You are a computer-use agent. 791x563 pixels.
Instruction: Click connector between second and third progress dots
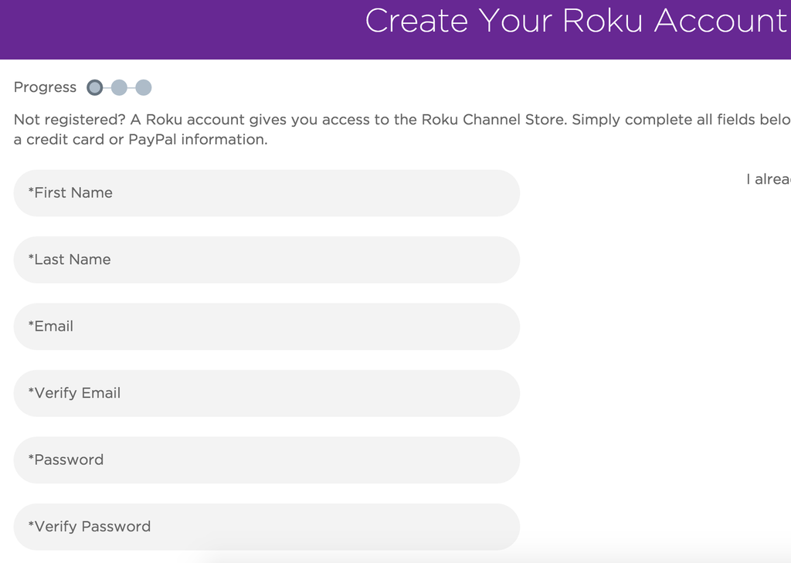point(131,88)
